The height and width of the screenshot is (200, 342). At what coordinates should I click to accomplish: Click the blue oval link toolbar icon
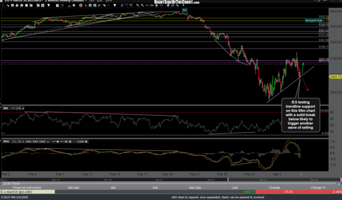pyautogui.click(x=108, y=5)
